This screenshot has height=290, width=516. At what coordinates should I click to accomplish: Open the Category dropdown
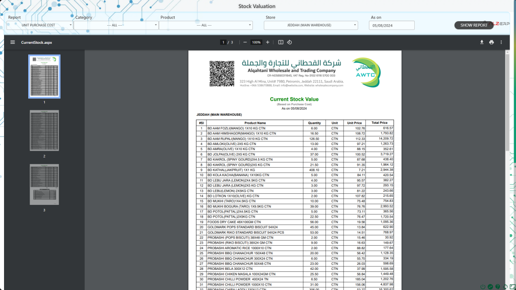116,25
